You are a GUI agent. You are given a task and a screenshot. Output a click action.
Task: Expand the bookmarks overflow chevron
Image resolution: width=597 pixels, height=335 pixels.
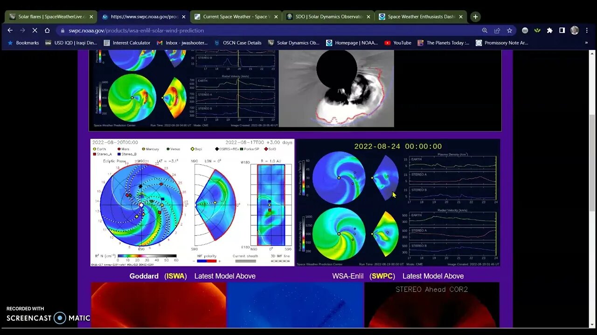[x=586, y=43]
